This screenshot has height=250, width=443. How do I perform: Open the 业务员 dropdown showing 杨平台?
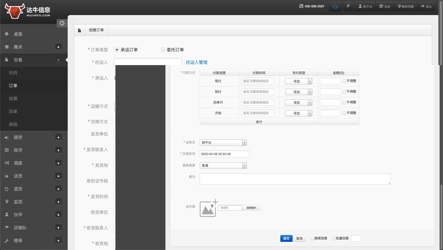(x=223, y=143)
